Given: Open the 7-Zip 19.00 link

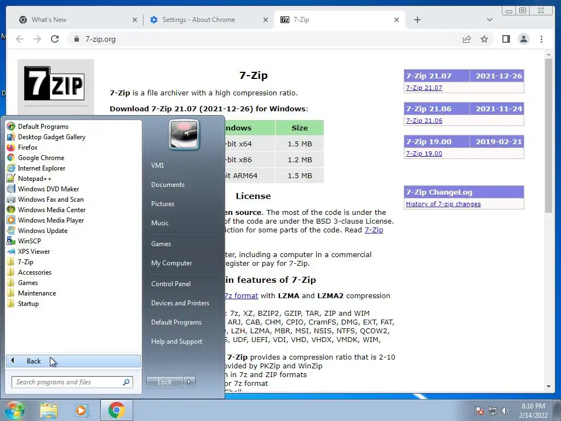Looking at the screenshot, I should [x=424, y=153].
